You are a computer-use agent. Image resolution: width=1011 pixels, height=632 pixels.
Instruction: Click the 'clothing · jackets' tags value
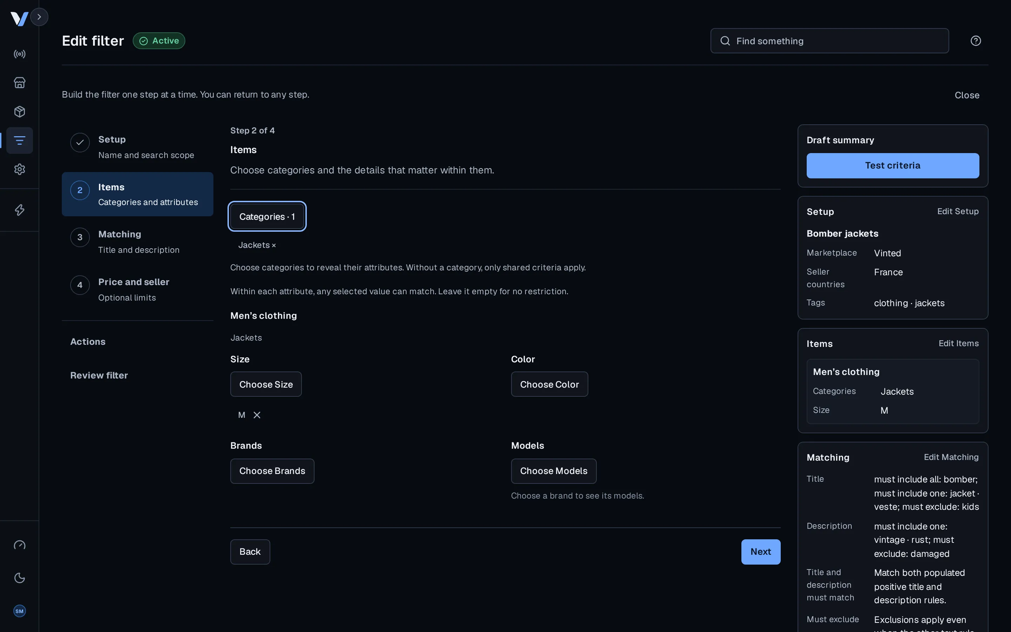click(x=909, y=303)
